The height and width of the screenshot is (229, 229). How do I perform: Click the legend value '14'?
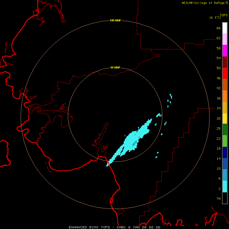(x=219, y=159)
